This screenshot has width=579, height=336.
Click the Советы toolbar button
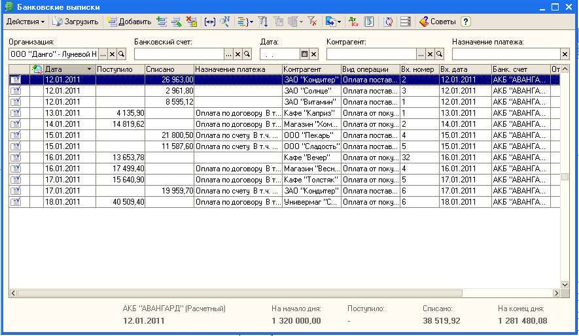pos(437,22)
